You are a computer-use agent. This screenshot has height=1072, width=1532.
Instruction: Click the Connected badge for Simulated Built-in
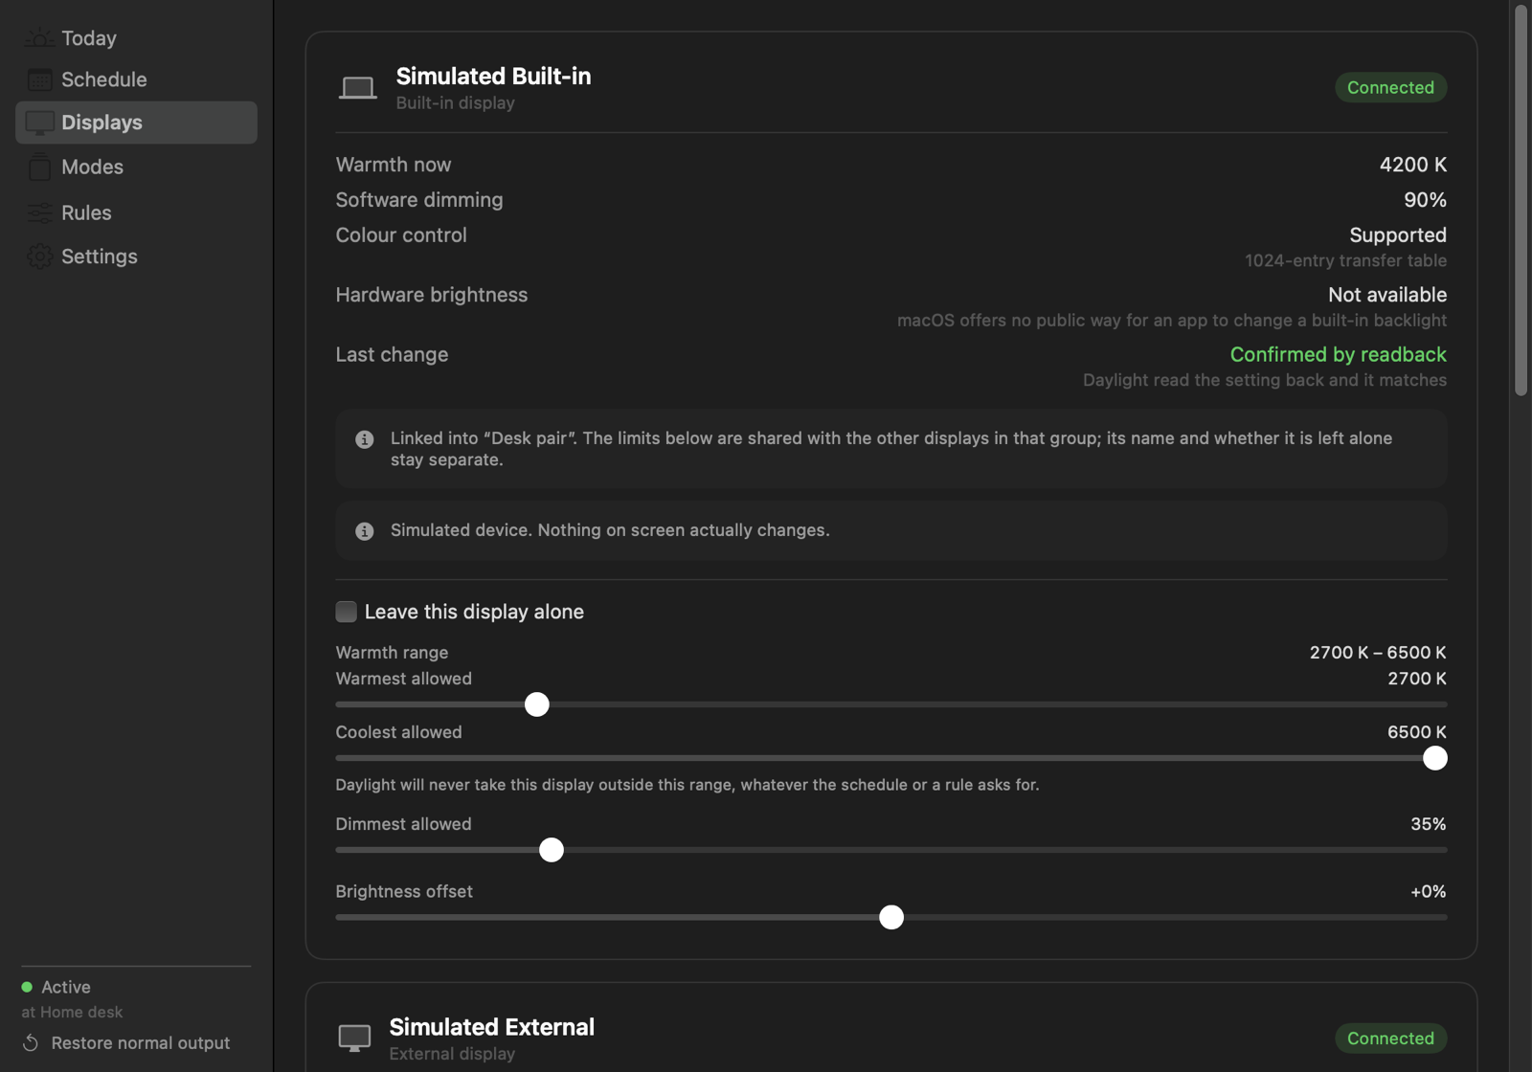click(x=1390, y=87)
